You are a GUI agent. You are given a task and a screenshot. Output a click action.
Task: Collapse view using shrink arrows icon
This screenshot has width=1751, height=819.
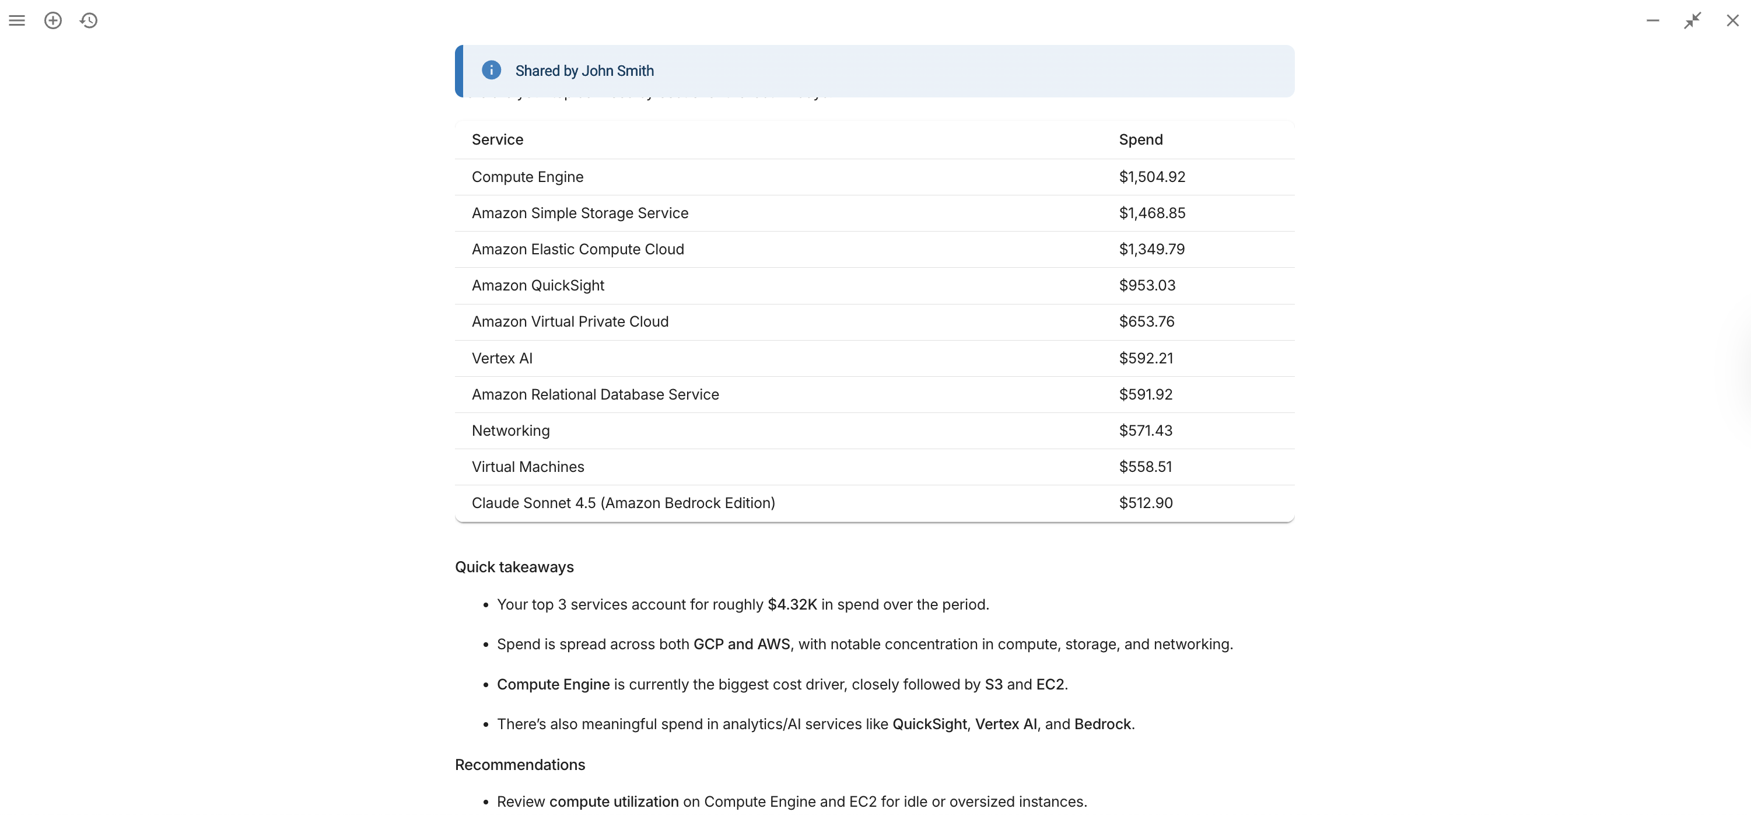[1692, 20]
